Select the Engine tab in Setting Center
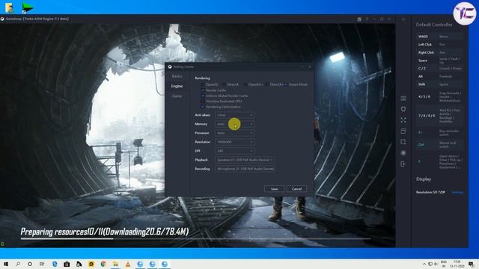The height and width of the screenshot is (269, 479). tap(177, 86)
